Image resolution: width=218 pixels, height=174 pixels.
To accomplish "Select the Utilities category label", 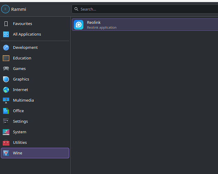I will pyautogui.click(x=20, y=143).
